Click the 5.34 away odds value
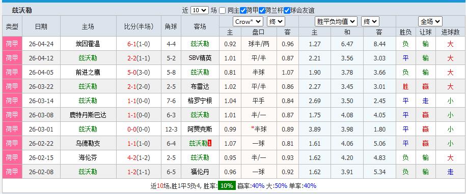 379,172
